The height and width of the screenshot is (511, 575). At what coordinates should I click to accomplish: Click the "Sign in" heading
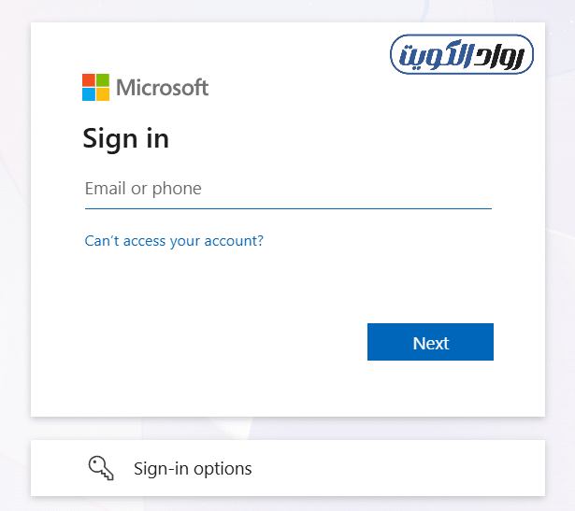[125, 138]
